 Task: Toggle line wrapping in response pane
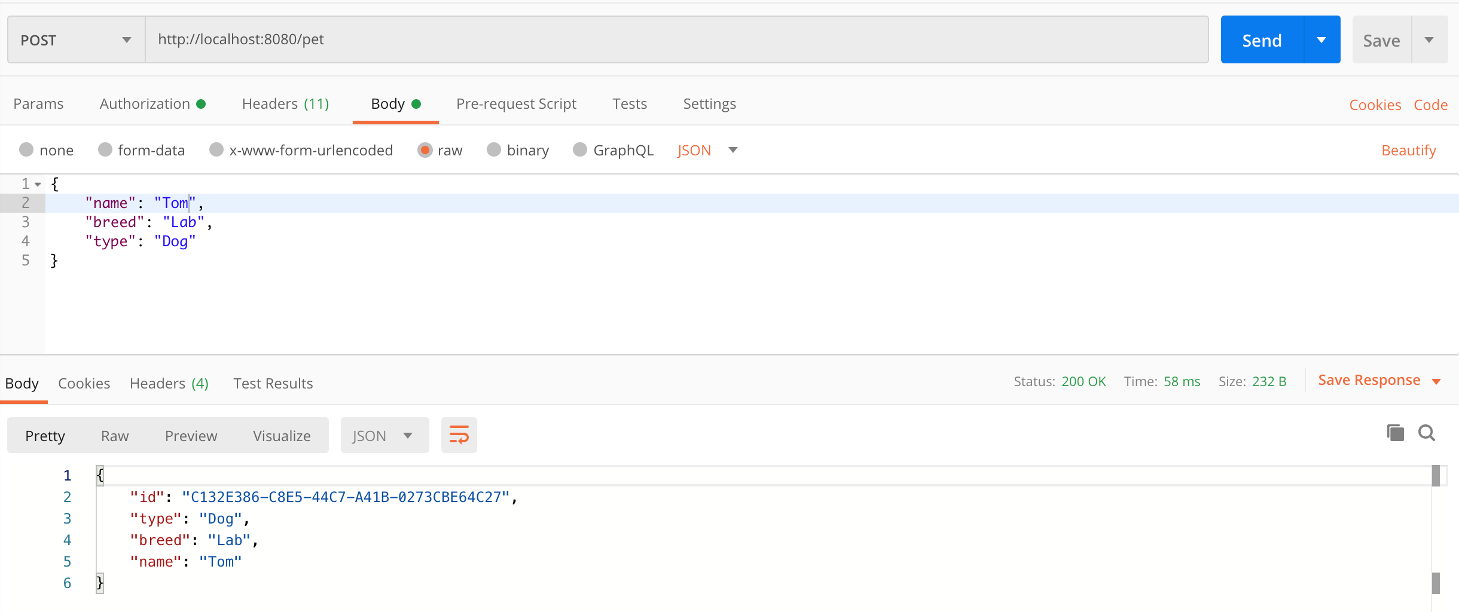pyautogui.click(x=459, y=435)
